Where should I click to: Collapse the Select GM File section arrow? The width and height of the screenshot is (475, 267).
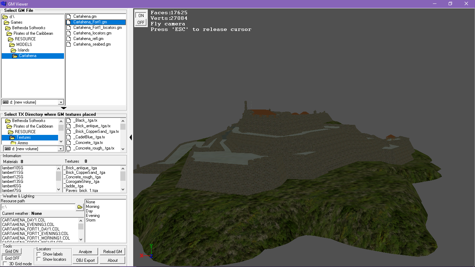click(64, 108)
